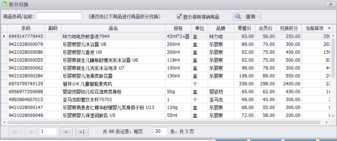Image resolution: width=337 pixels, height=141 pixels.
Task: Click the 338.00 retail price cell
Action: pyautogui.click(x=244, y=84)
